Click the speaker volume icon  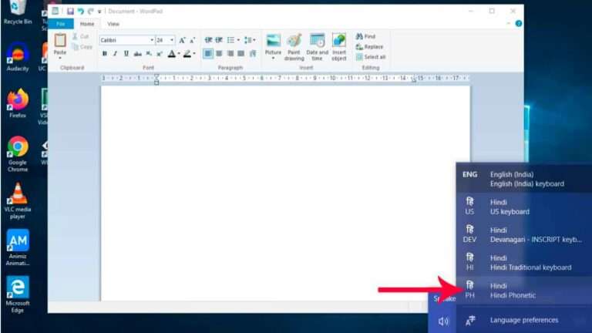(x=444, y=321)
